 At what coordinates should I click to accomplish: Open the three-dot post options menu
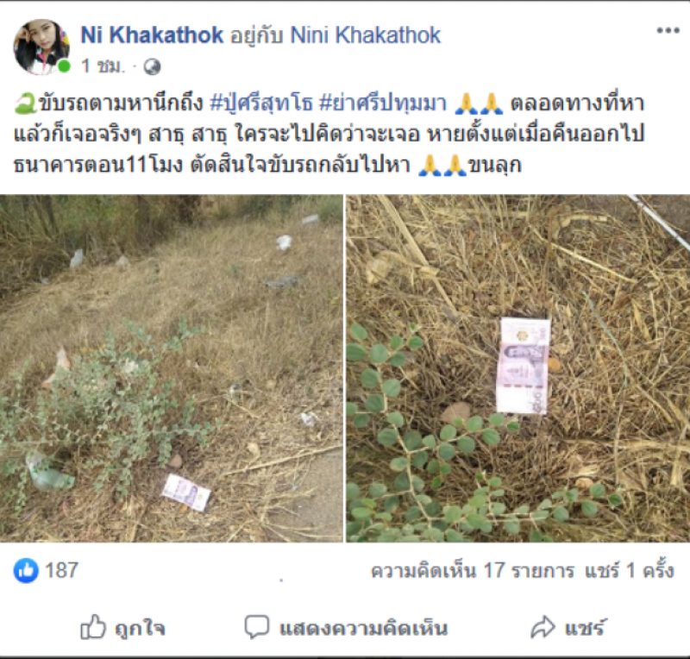pos(668,31)
